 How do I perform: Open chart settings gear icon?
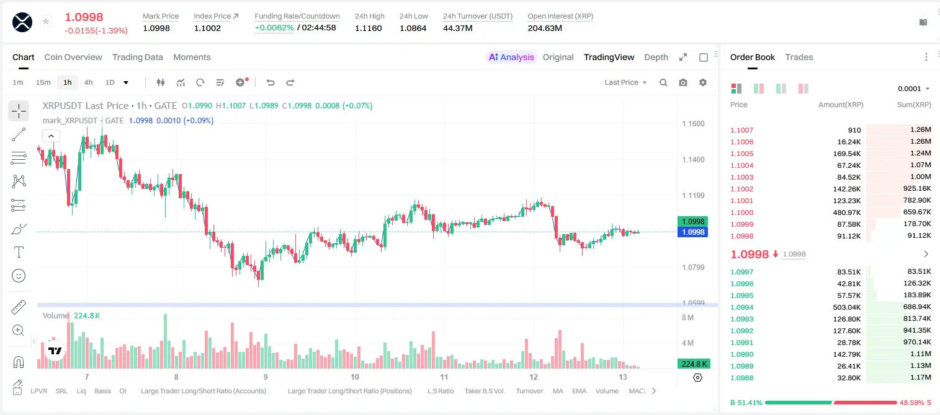pos(703,82)
